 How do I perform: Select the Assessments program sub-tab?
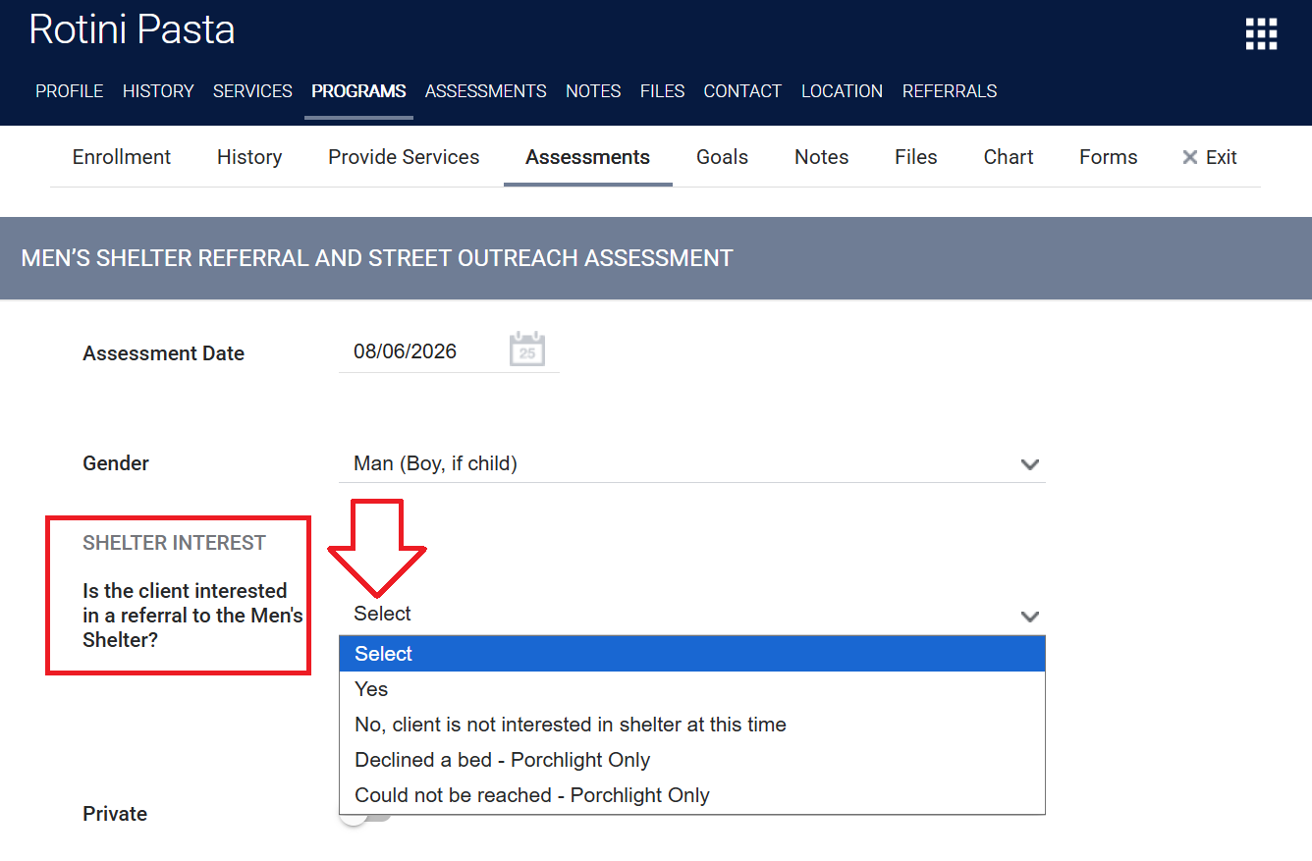588,157
